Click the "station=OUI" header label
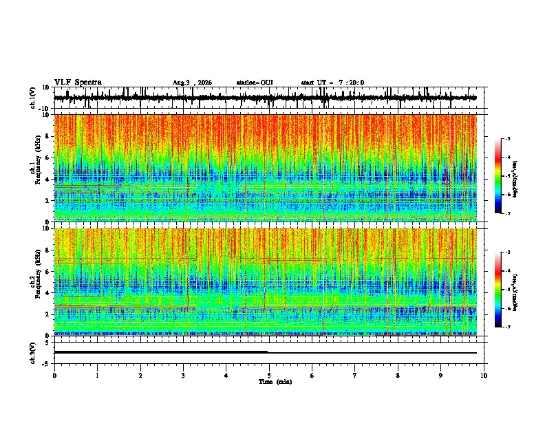This screenshot has height=421, width=545. [x=255, y=83]
